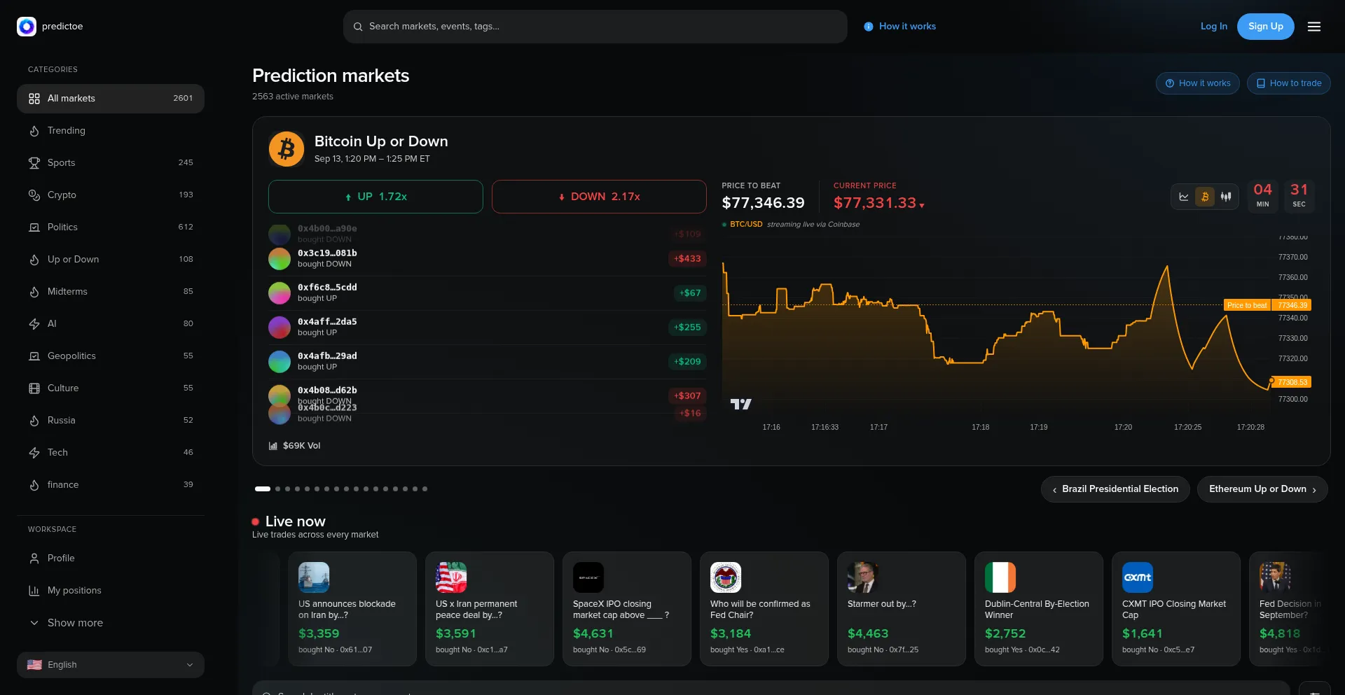This screenshot has width=1345, height=695.
Task: Select the Bitcoin chart mode icon
Action: pyautogui.click(x=1205, y=197)
